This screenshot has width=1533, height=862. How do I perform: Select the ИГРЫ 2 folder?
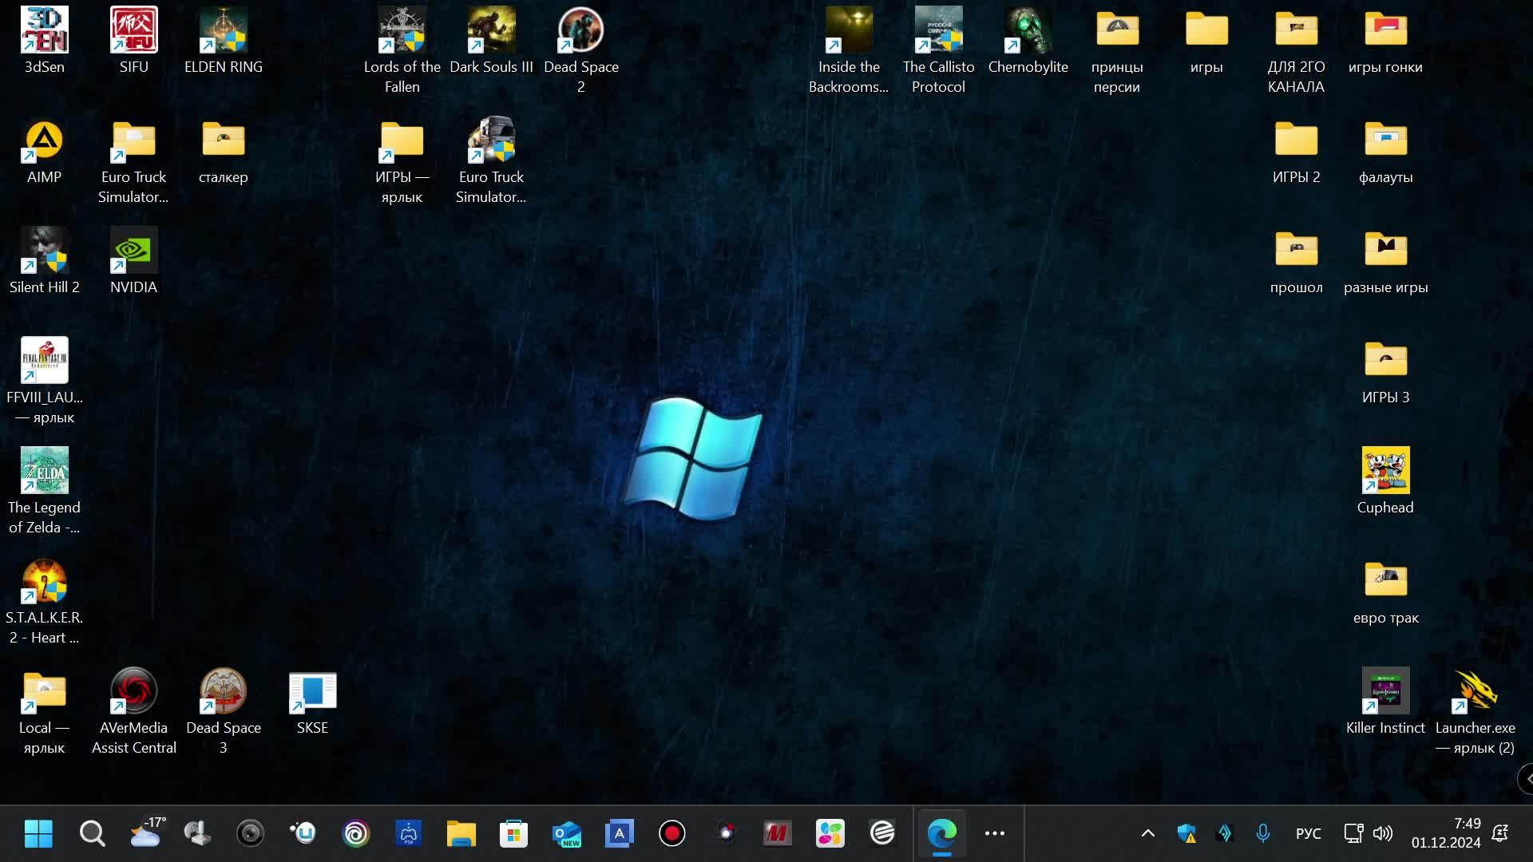(x=1296, y=152)
